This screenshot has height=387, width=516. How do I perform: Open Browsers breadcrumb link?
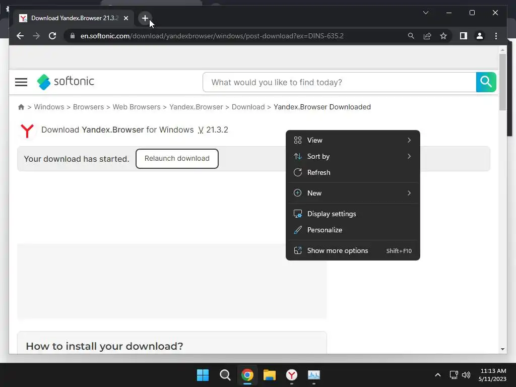(88, 107)
